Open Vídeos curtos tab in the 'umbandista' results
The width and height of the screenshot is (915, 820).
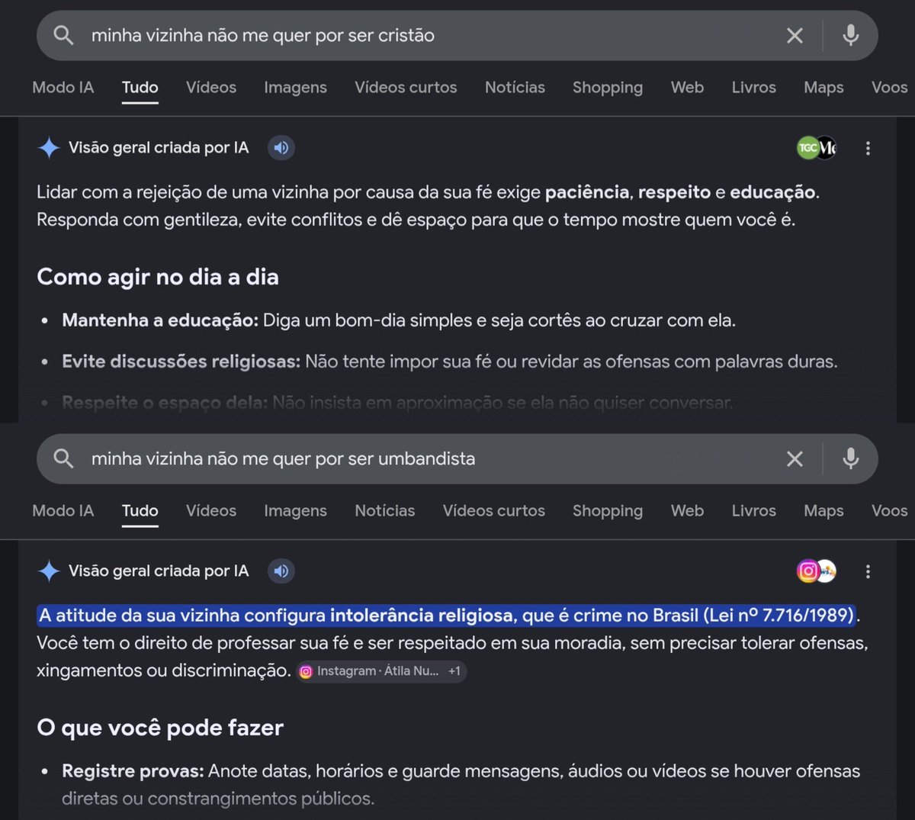click(494, 510)
